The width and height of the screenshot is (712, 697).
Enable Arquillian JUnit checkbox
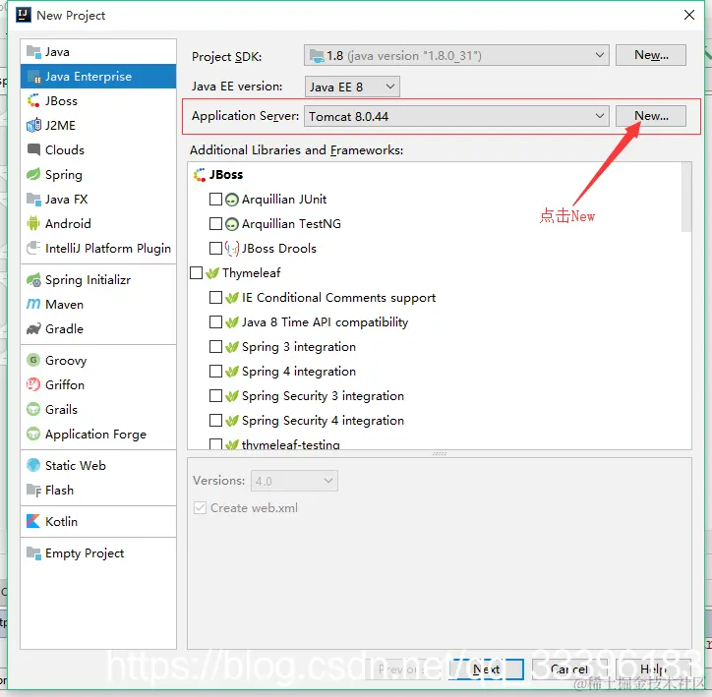pos(215,200)
